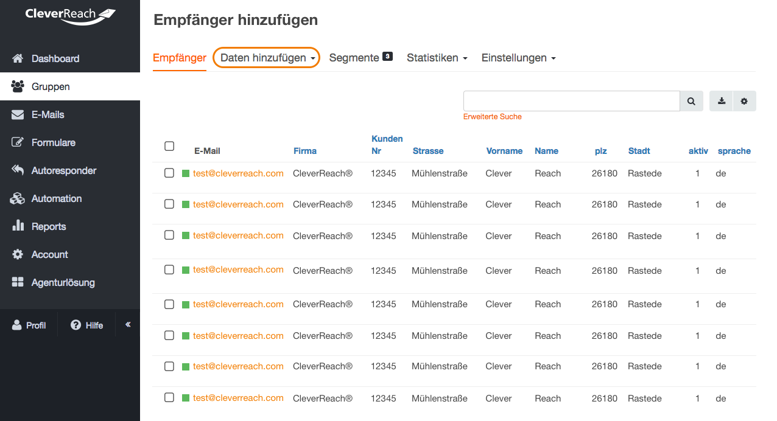Open table settings via the gear icon button
The image size is (777, 421).
(744, 101)
